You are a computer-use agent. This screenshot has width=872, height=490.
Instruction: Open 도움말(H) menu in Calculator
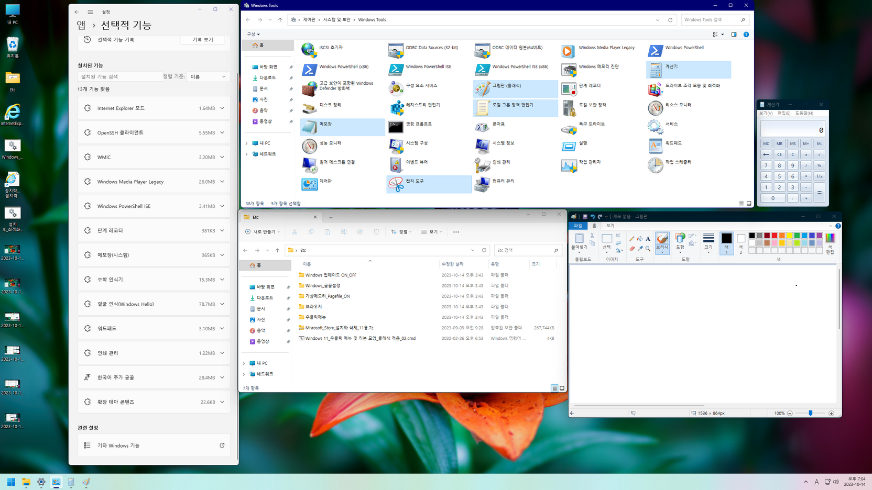coord(804,113)
